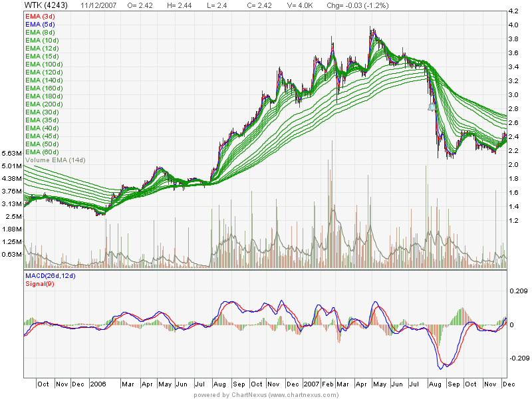
Task: Click the MACD(26d,12d) indicator label
Action: (52, 276)
